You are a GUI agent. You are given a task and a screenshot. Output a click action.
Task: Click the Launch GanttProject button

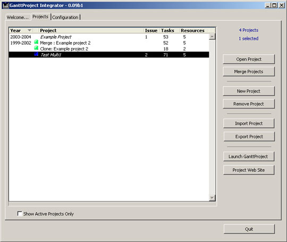coord(249,156)
